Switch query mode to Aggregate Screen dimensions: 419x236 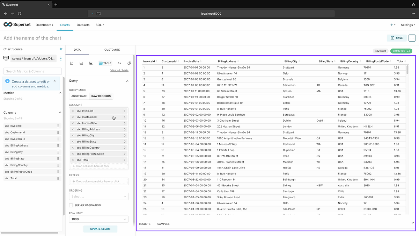coord(79,96)
